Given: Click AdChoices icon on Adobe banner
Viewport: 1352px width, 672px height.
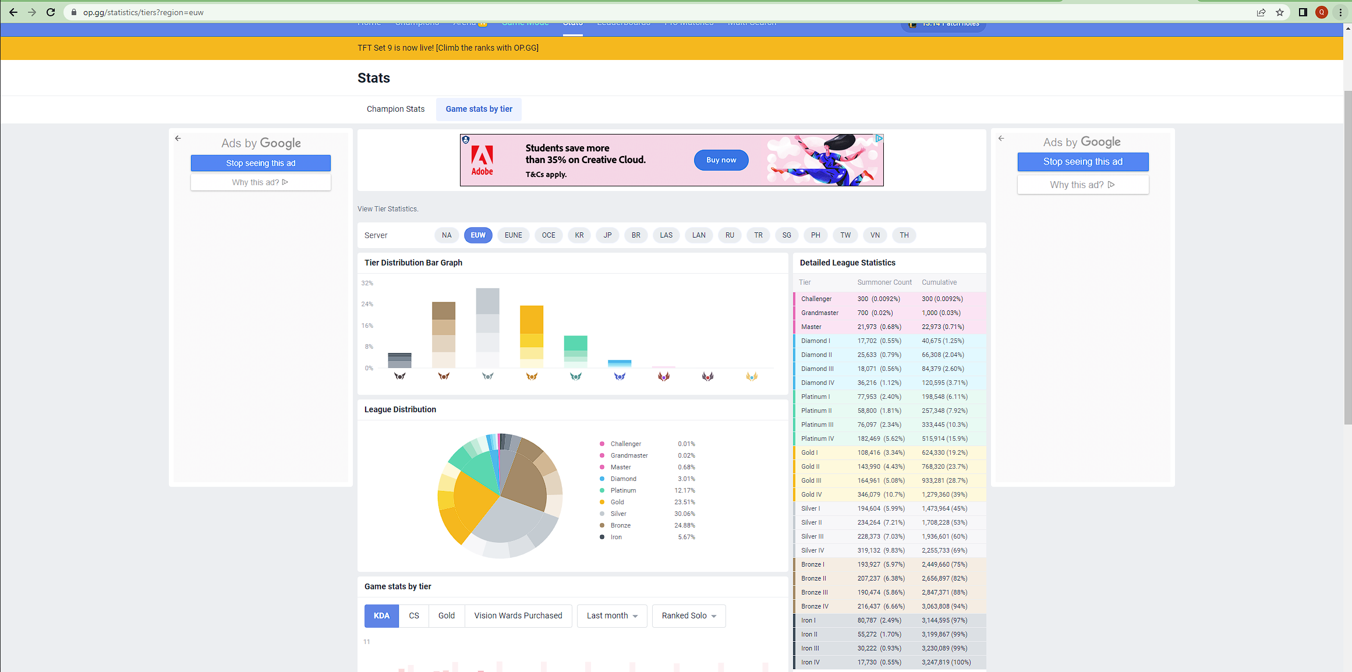Looking at the screenshot, I should [x=879, y=139].
